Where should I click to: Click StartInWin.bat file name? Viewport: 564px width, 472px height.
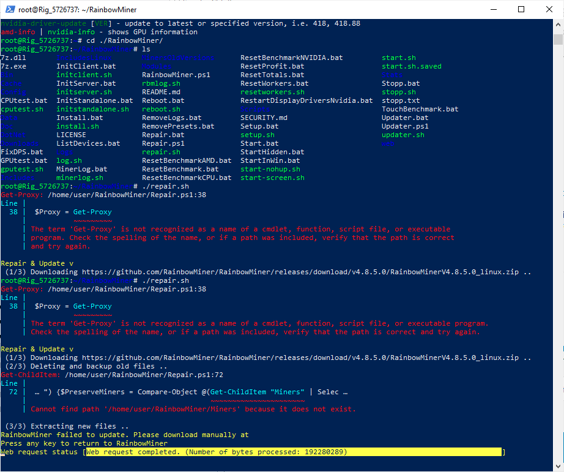270,160
